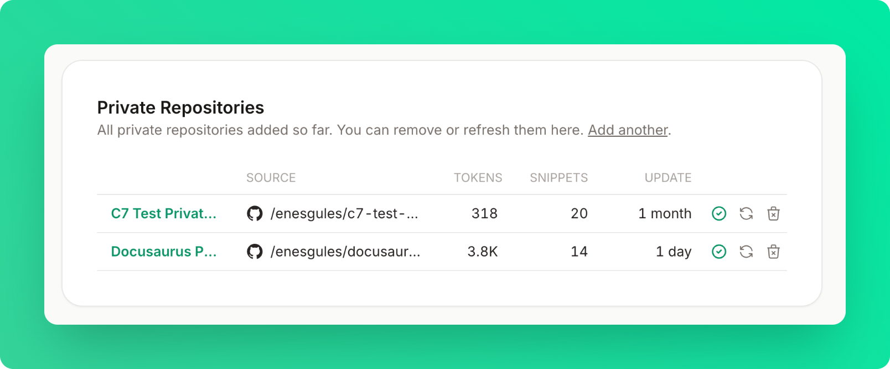Delete the C7 Test private repository

773,213
